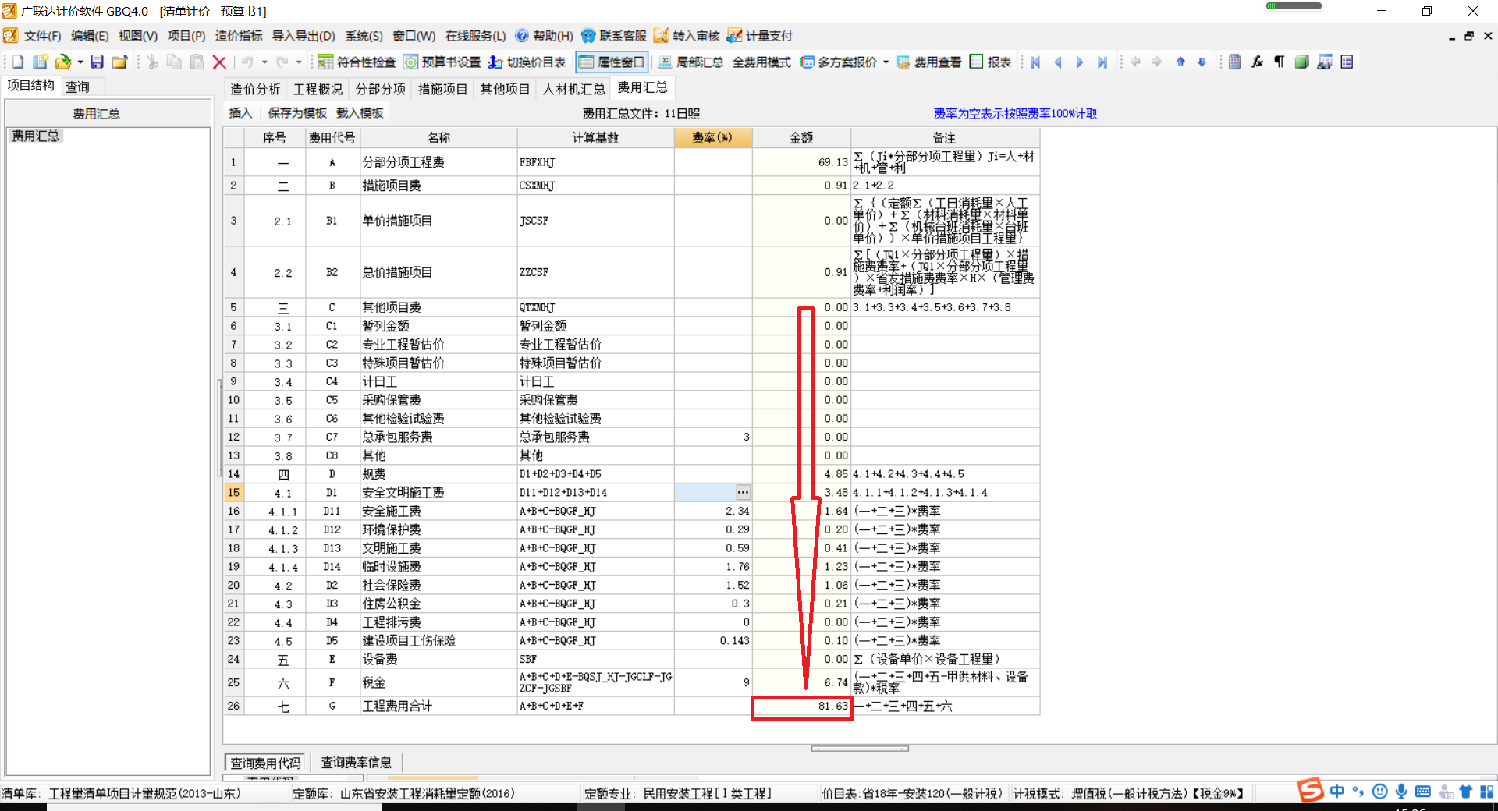Open the dropdown arrow beside Open folder
The image size is (1498, 811).
[x=80, y=62]
